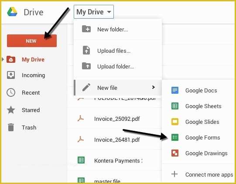236x184 pixels.
Task: Select the file Invoice_25092.pdf
Action: 117,119
